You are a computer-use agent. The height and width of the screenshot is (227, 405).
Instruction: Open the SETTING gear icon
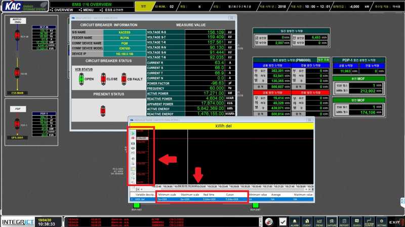(382, 222)
